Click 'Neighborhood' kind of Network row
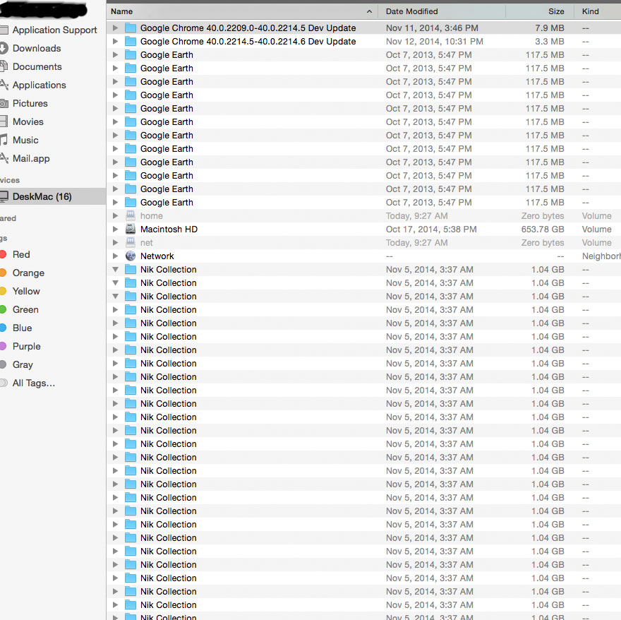621x620 pixels. [601, 256]
